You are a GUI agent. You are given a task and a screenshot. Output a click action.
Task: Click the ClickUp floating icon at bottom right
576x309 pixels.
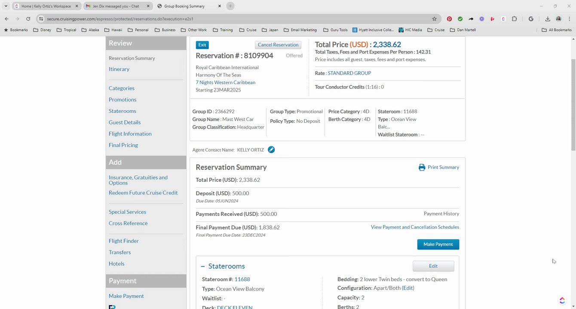point(562,300)
